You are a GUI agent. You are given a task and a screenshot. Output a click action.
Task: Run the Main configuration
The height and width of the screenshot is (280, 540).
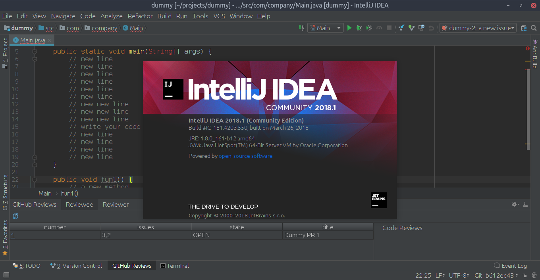pyautogui.click(x=349, y=28)
